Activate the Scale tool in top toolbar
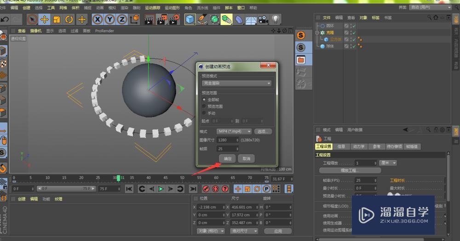The image size is (460, 241). point(57,20)
